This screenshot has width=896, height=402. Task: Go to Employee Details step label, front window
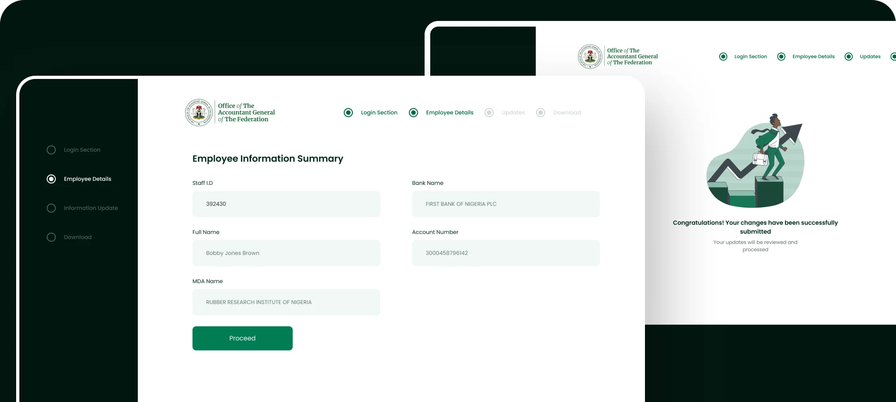450,112
